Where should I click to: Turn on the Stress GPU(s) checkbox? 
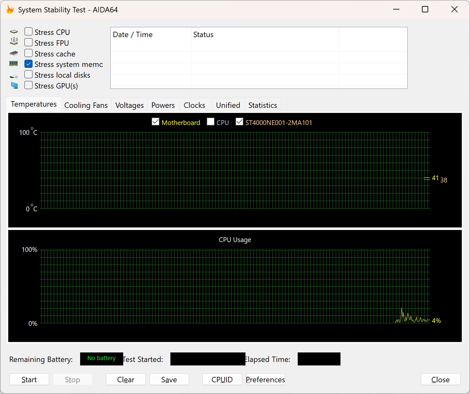(x=29, y=85)
